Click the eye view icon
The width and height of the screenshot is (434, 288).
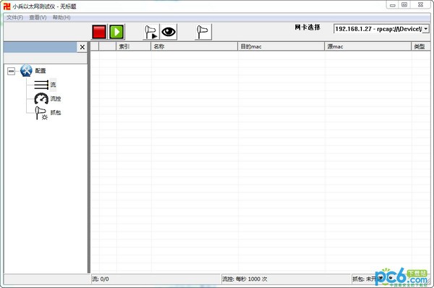point(169,32)
